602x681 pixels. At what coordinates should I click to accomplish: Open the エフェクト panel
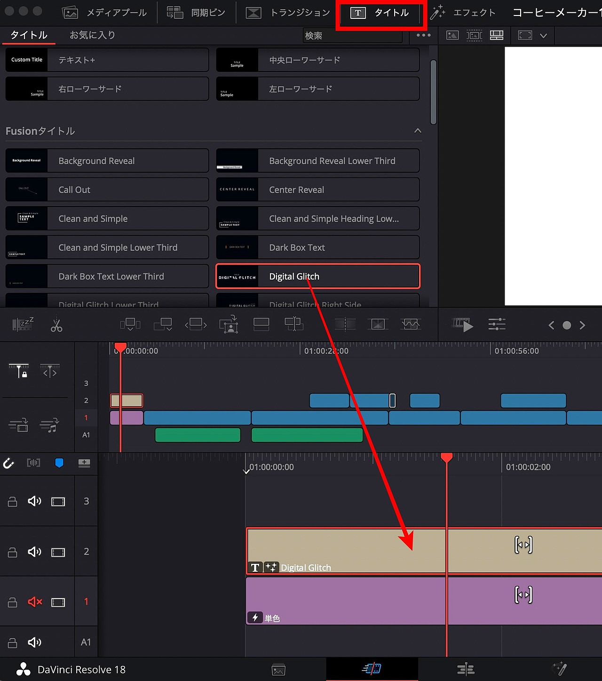[463, 13]
